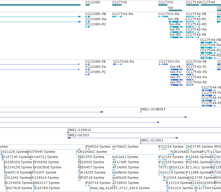Open the fon-RA transcript label
The width and height of the screenshot is (221, 192).
(x=175, y=24)
